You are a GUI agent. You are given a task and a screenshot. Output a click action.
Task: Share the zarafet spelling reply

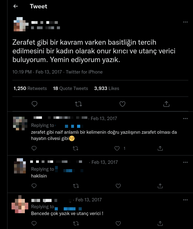(160, 148)
